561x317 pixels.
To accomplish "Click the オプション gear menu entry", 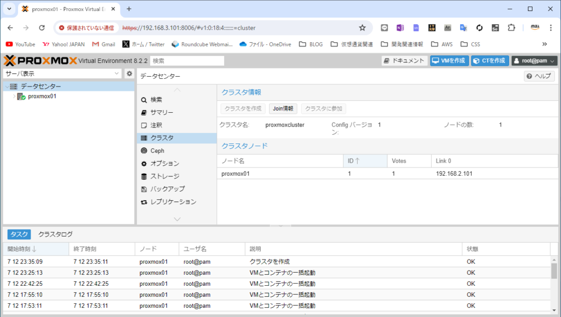I will click(x=164, y=164).
